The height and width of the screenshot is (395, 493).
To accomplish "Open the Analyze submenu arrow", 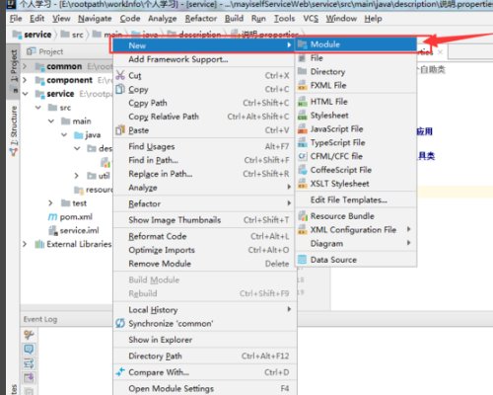I will (x=289, y=187).
